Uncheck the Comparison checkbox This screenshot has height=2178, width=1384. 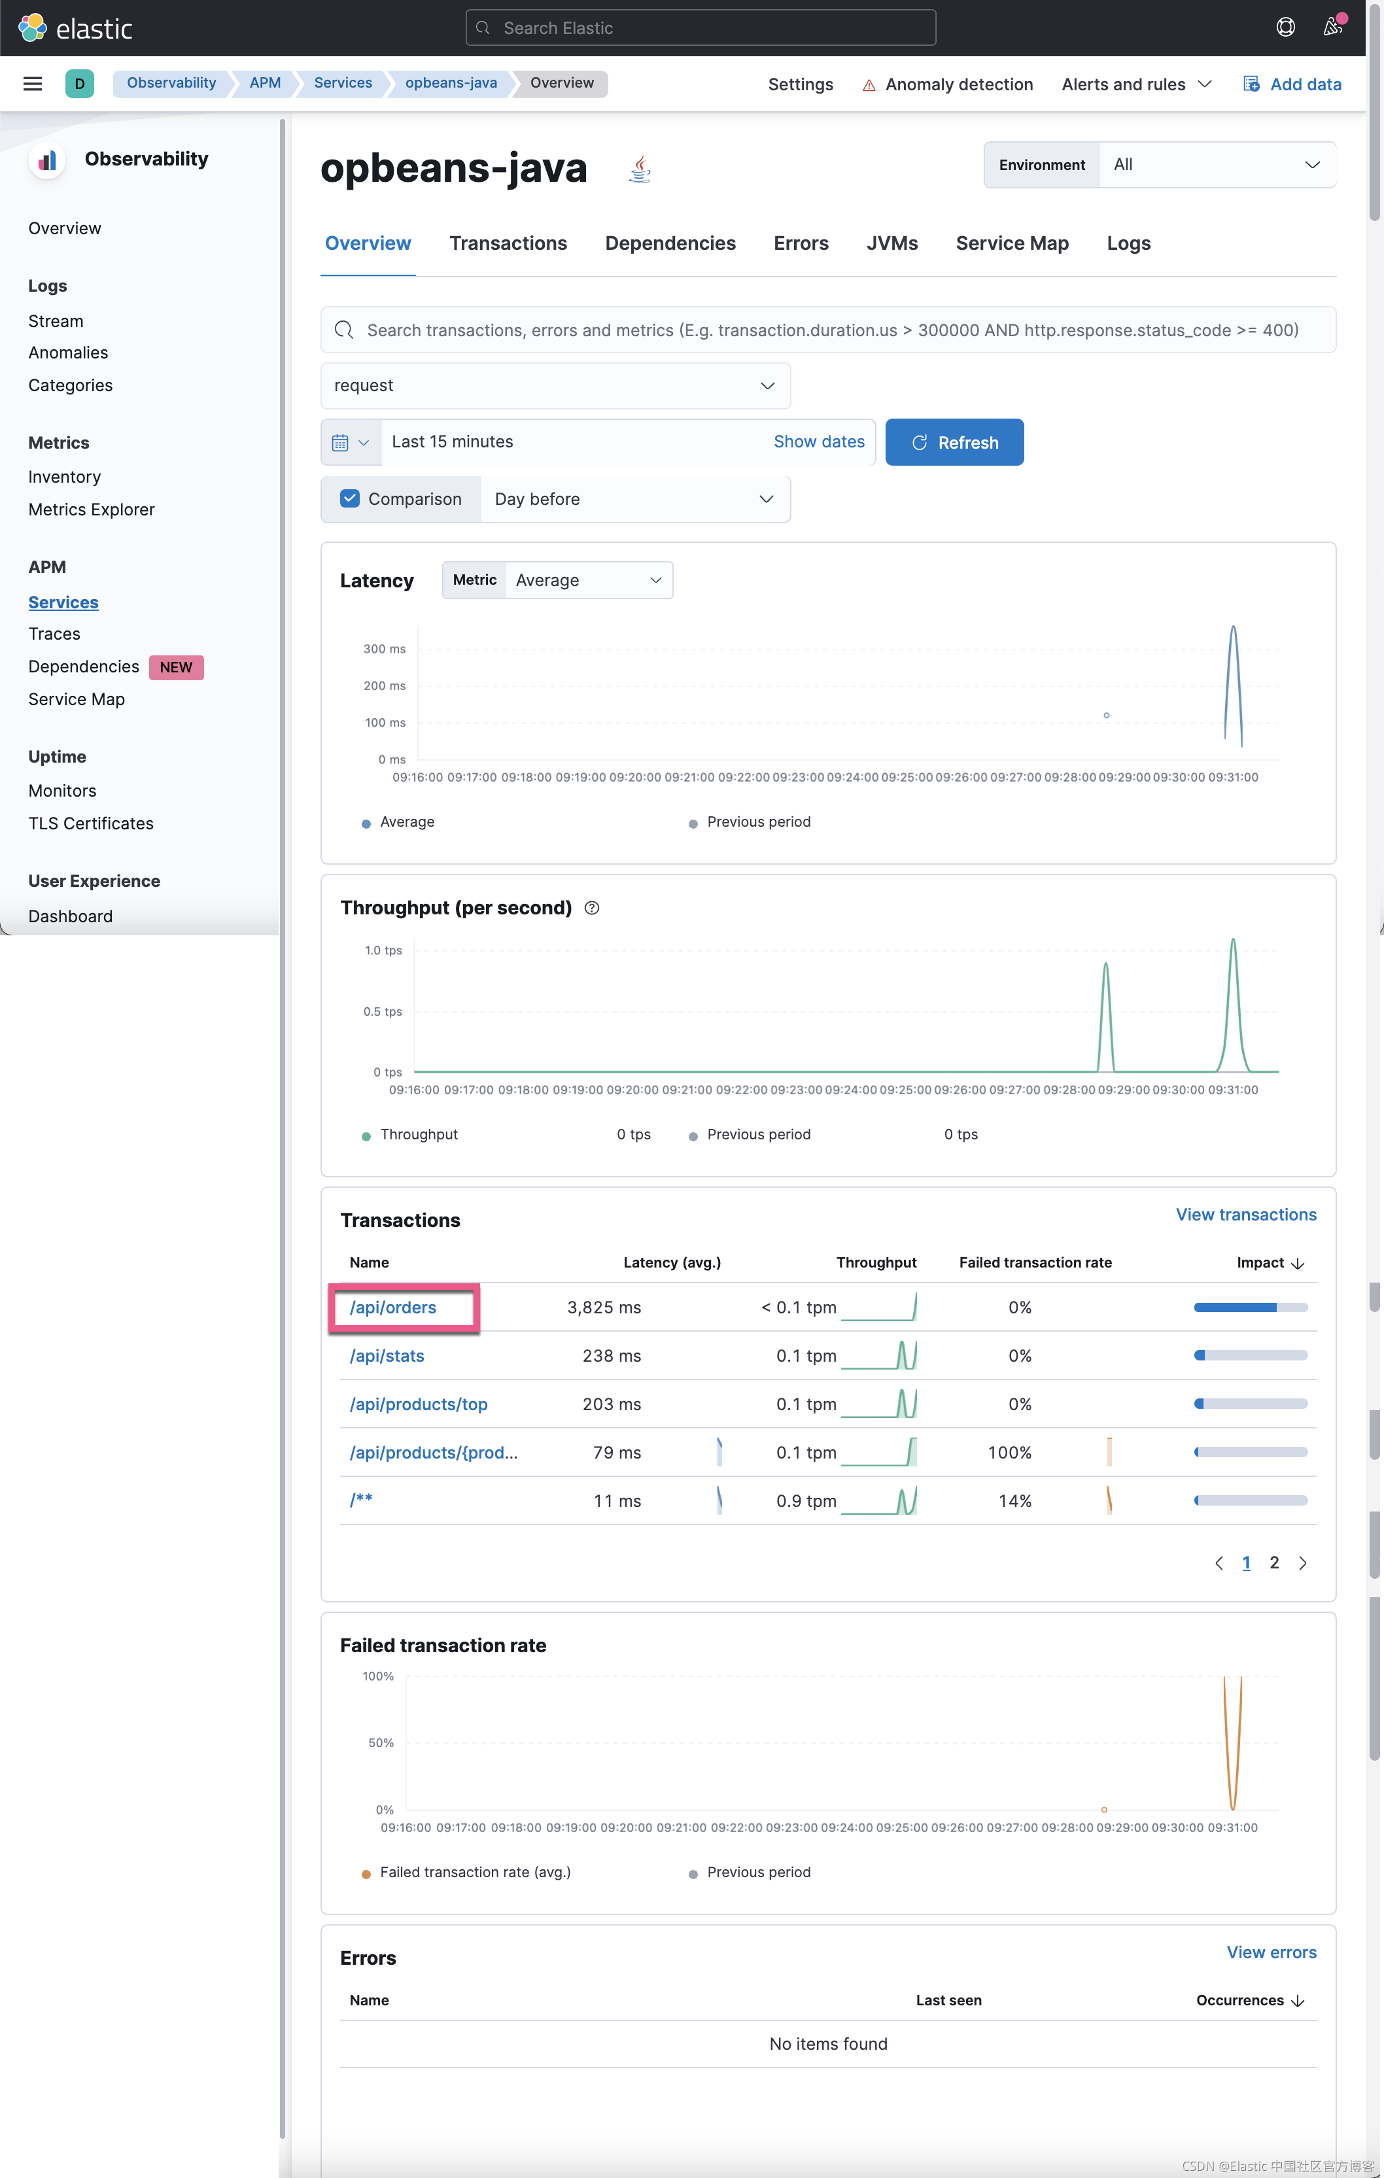click(x=350, y=499)
